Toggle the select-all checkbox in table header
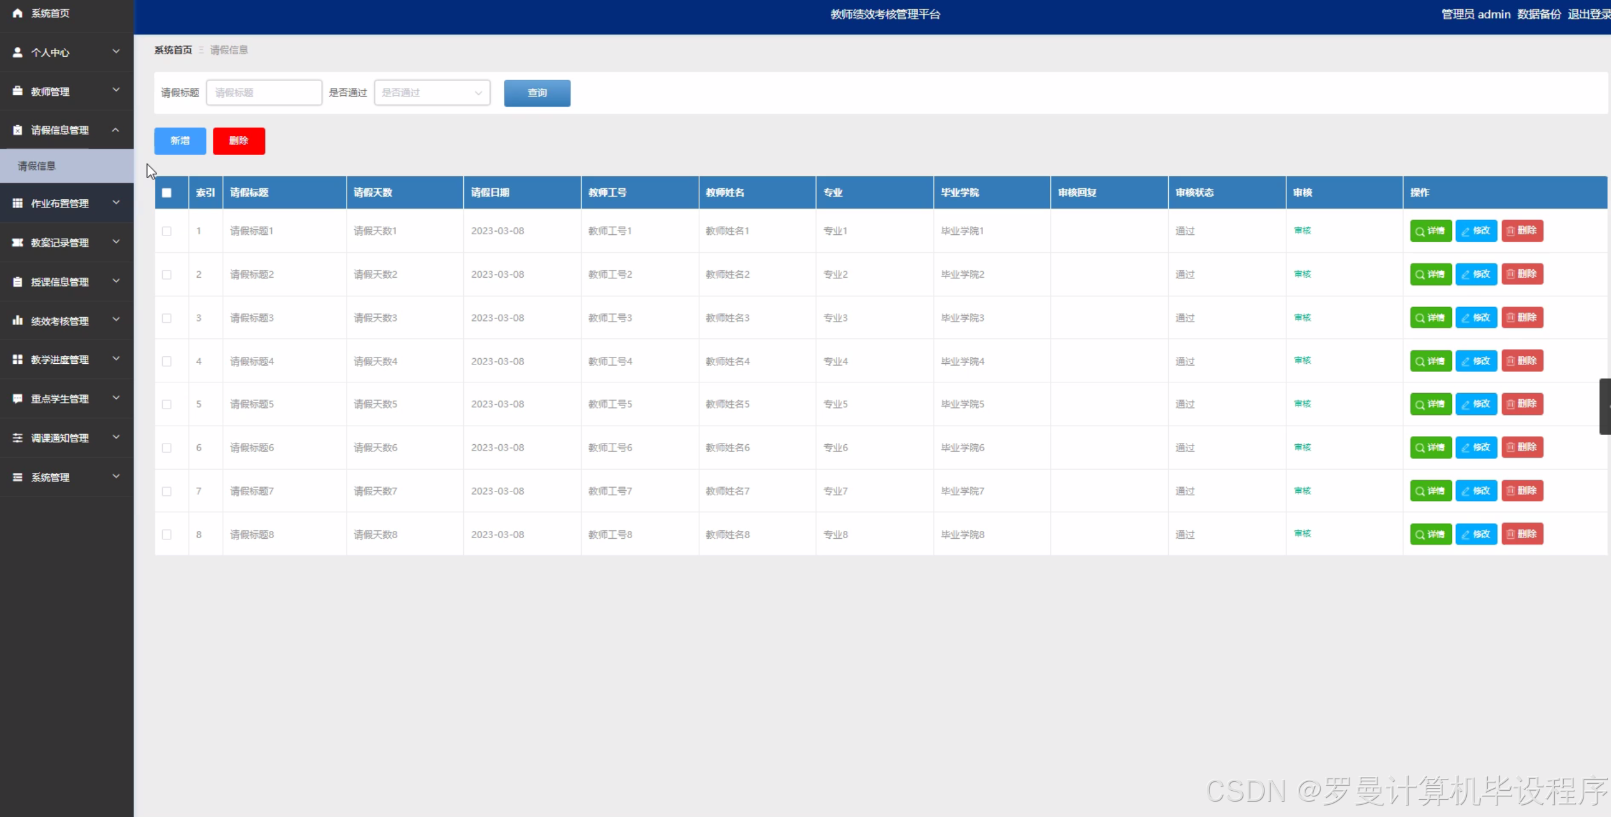 (x=167, y=193)
